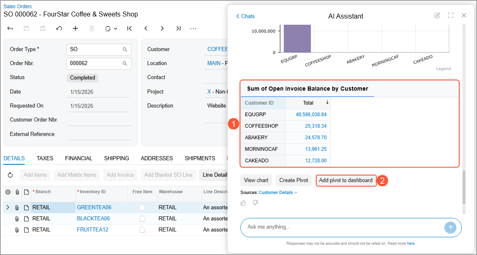Switch to the ADDRESSES tab
Viewport: 477px width, 255px height.
(157, 158)
